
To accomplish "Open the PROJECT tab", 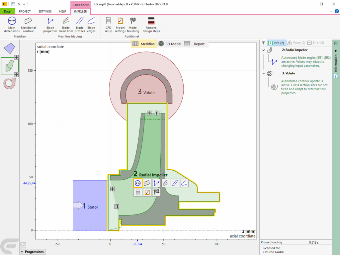I will coord(25,12).
